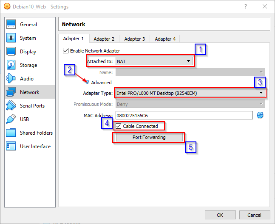Regenerate MAC address with refresh icon
Screen dimensions: 275x224
260,115
